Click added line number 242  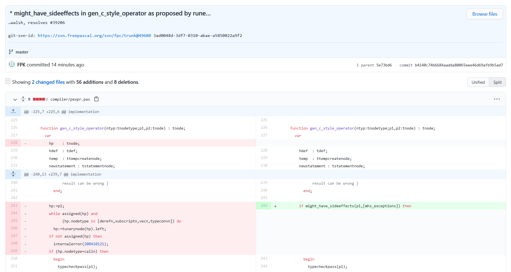[264, 206]
